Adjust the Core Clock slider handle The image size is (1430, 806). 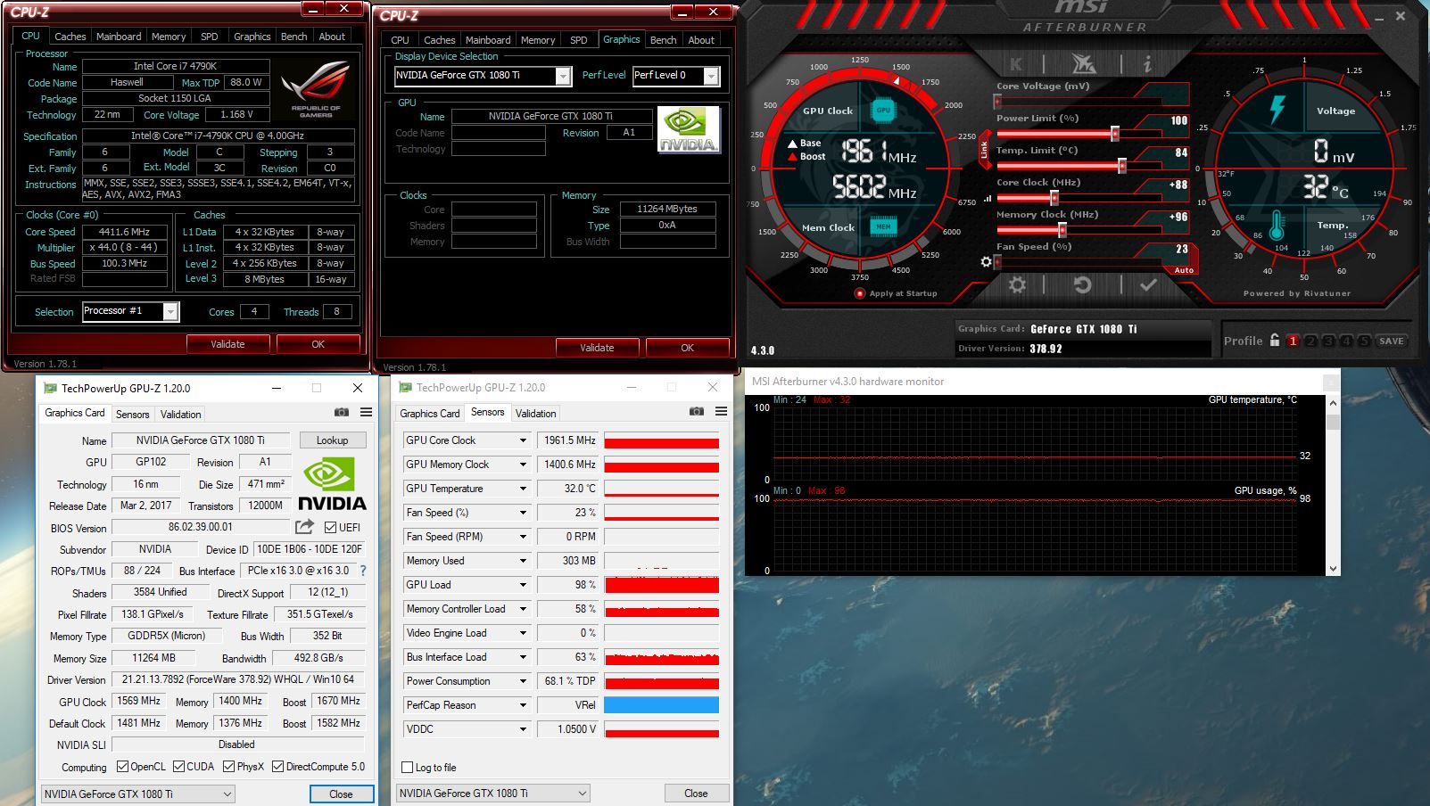click(x=1054, y=198)
